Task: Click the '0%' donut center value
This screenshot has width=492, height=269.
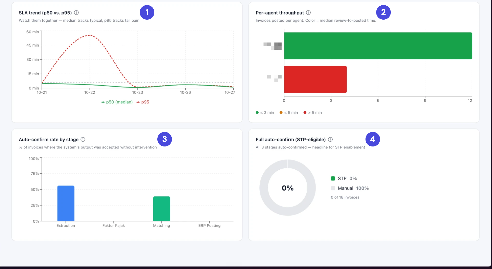Action: point(288,188)
